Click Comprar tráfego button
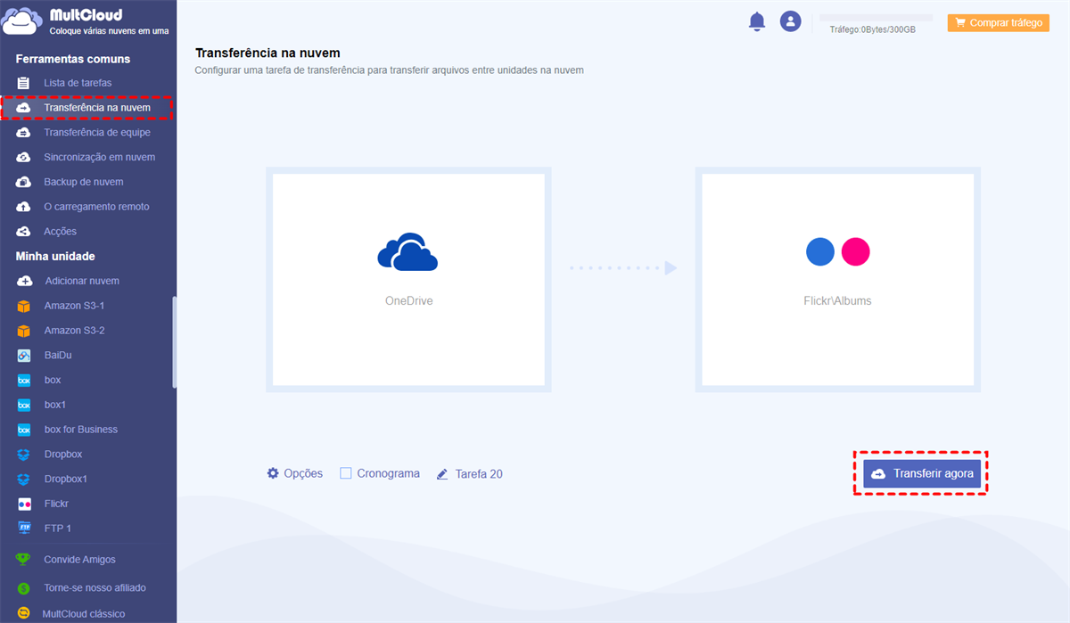1070x623 pixels. 998,23
